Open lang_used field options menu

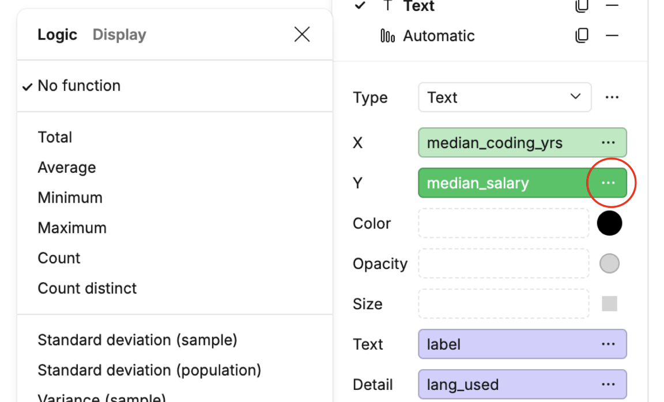(608, 385)
